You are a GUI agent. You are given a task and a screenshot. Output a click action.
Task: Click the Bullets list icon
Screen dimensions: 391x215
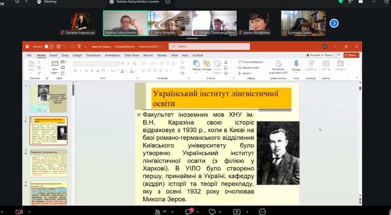tap(144, 64)
